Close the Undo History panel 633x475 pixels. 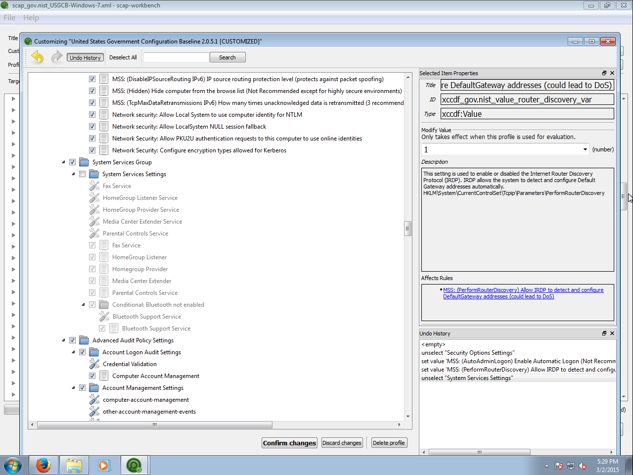(612, 333)
